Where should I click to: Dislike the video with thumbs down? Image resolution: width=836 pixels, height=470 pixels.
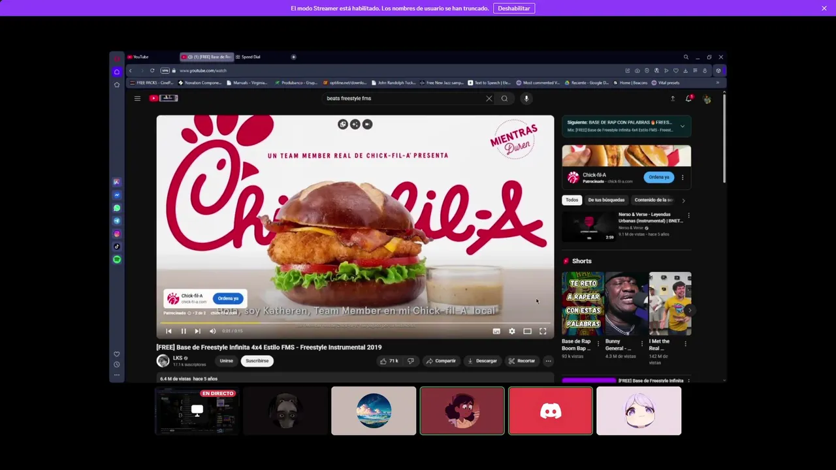[x=411, y=361]
